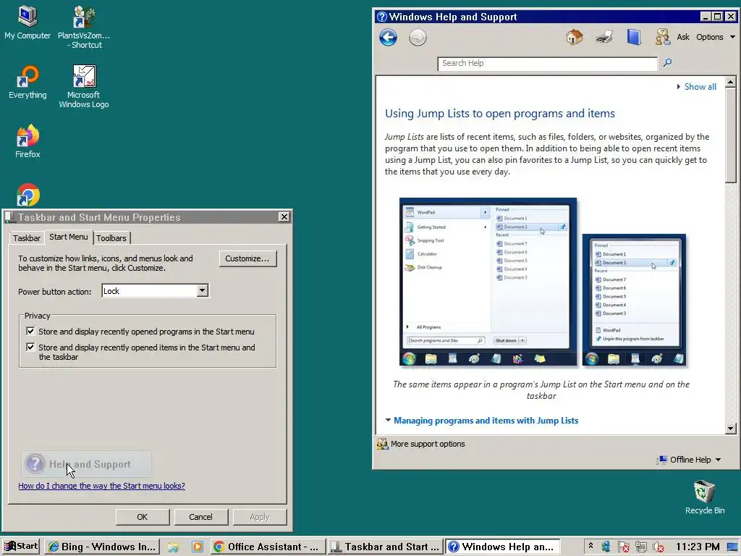
Task: Close the Taskbar and Start Menu Properties dialog
Action: pos(284,217)
